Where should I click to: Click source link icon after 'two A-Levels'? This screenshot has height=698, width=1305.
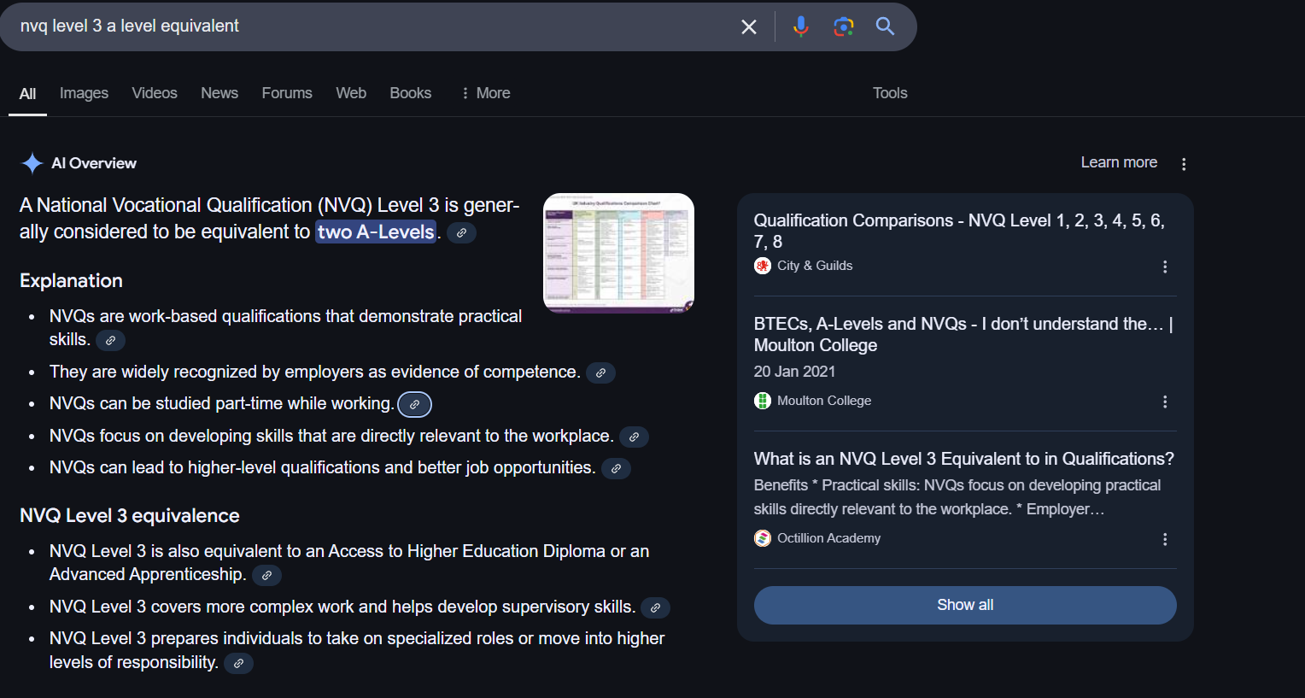[x=461, y=232]
